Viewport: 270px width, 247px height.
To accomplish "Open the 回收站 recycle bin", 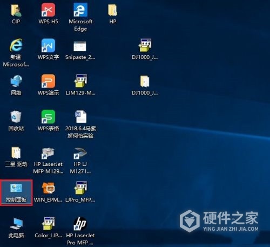I will [16, 117].
